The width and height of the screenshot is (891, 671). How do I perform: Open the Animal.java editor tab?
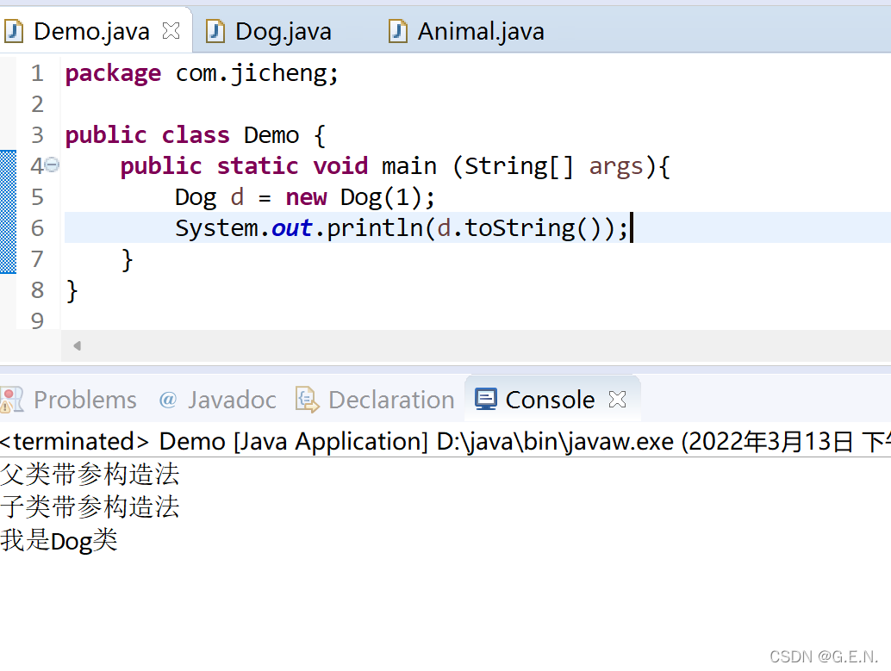481,31
